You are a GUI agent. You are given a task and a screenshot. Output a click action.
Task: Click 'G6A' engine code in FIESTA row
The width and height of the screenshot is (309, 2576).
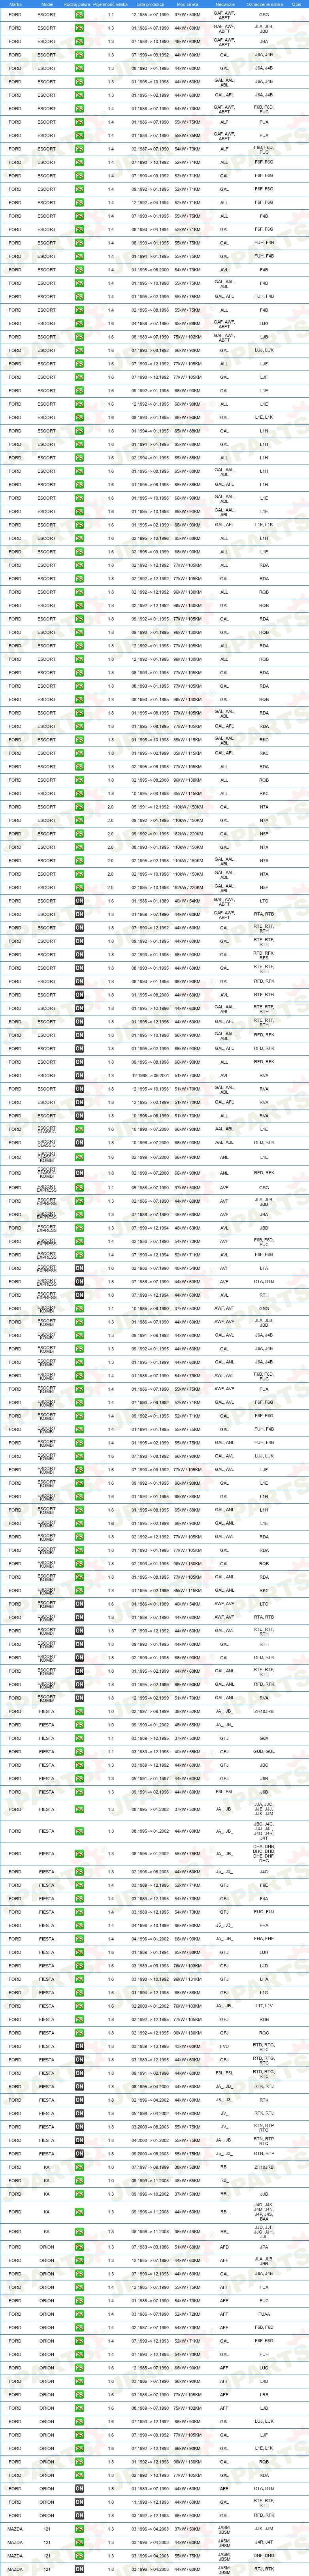pos(264,1737)
